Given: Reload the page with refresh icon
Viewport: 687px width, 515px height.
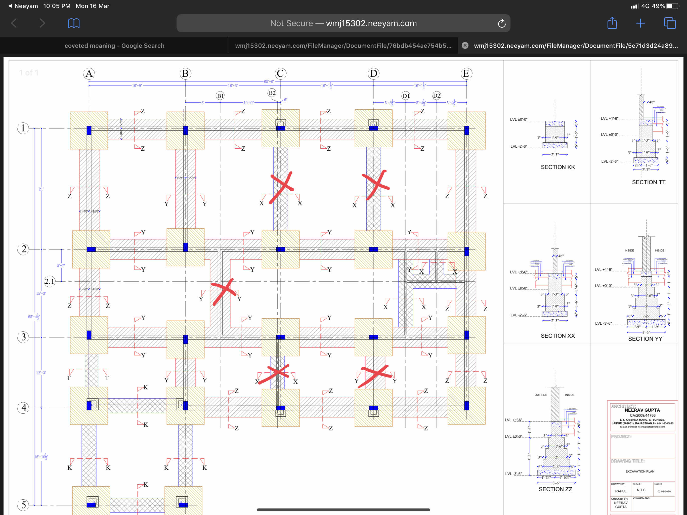Looking at the screenshot, I should point(502,23).
